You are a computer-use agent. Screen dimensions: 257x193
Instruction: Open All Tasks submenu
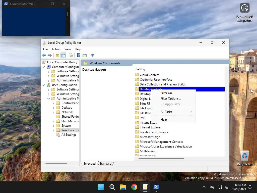click(x=173, y=112)
